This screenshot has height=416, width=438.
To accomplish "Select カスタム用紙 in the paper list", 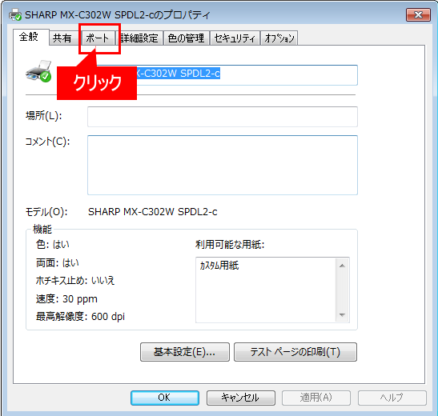I will point(219,266).
